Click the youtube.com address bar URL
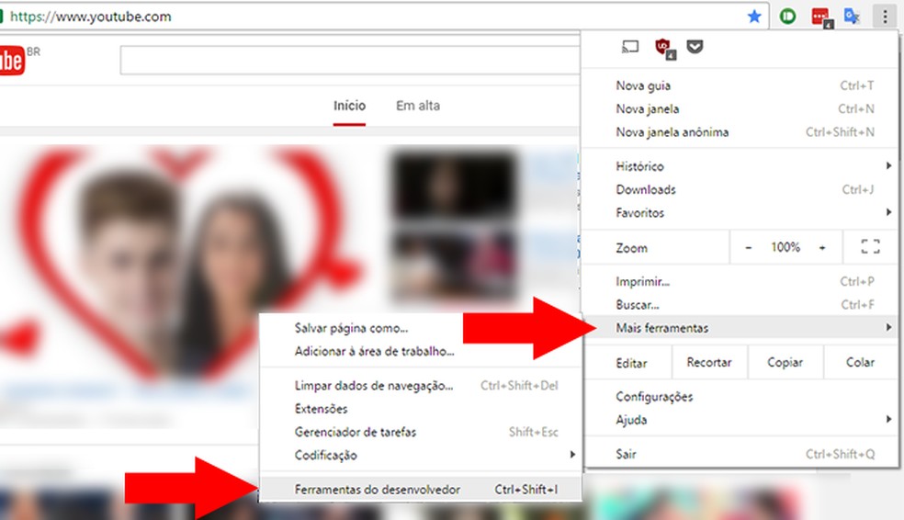904x520 pixels. pyautogui.click(x=91, y=17)
